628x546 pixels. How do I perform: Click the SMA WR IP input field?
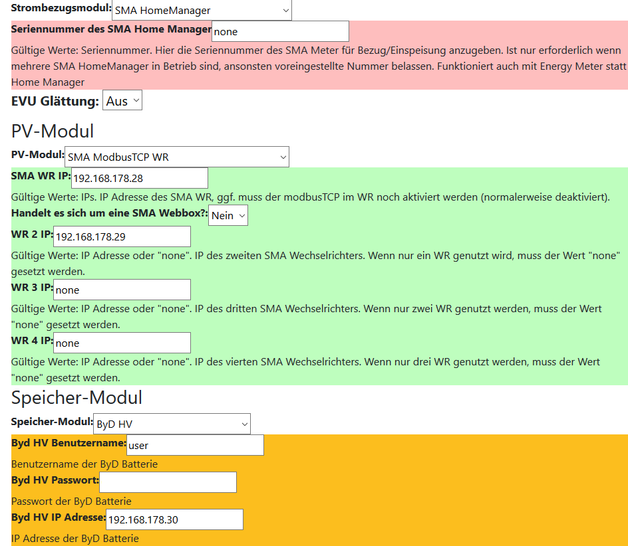140,178
